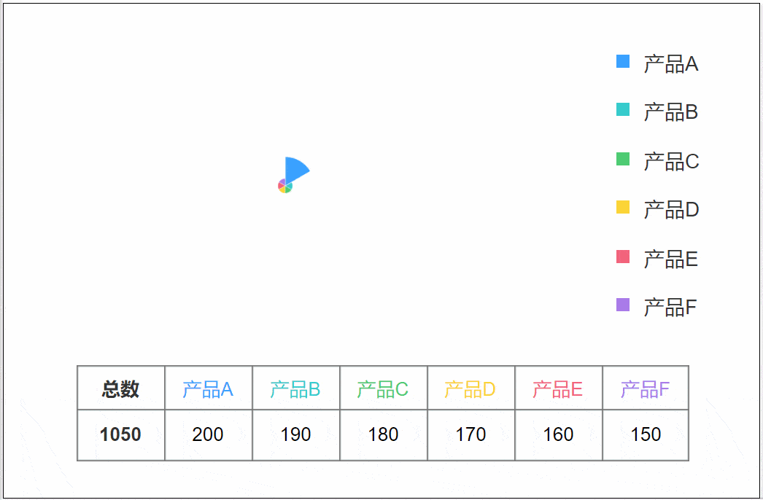This screenshot has width=763, height=500.
Task: Click the 产品B table header
Action: point(296,388)
